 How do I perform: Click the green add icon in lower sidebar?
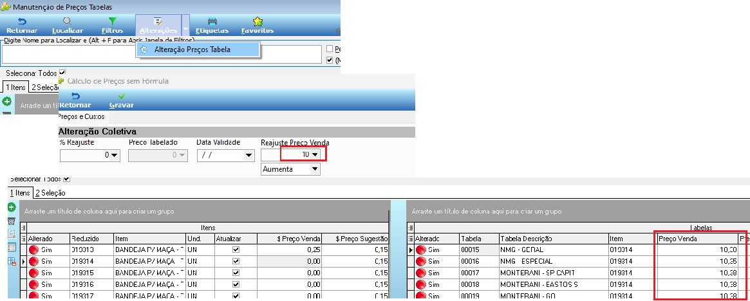12,207
